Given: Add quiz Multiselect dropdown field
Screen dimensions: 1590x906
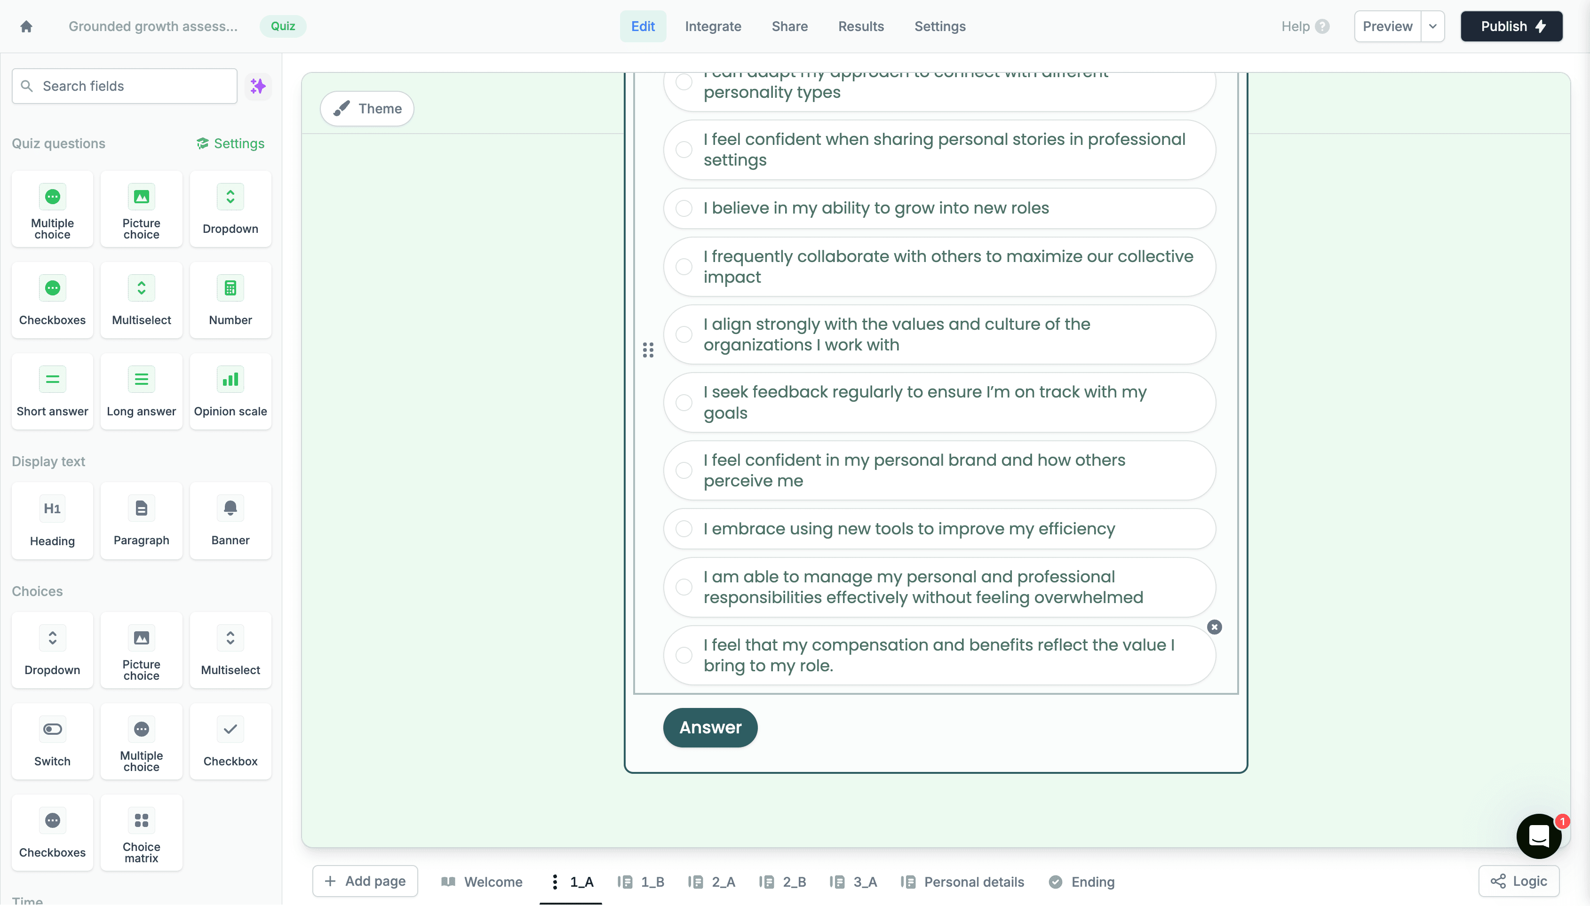Looking at the screenshot, I should pos(141,301).
